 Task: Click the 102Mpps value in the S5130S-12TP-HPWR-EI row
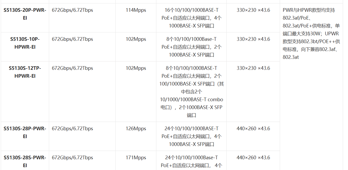136,68
